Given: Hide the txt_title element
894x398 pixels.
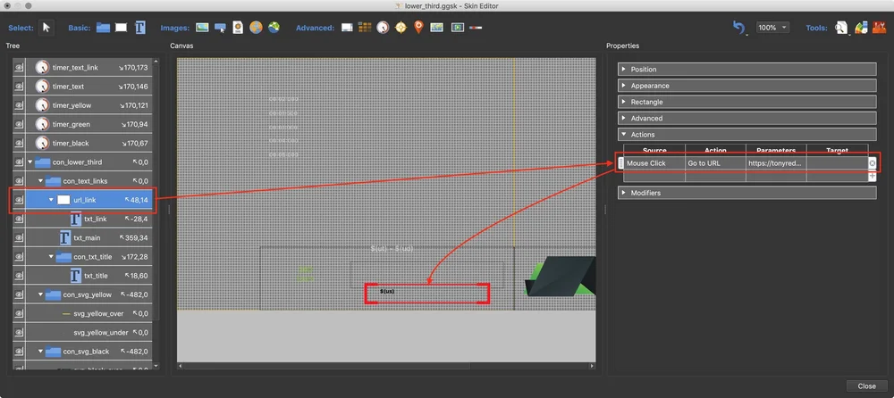Looking at the screenshot, I should pyautogui.click(x=19, y=276).
